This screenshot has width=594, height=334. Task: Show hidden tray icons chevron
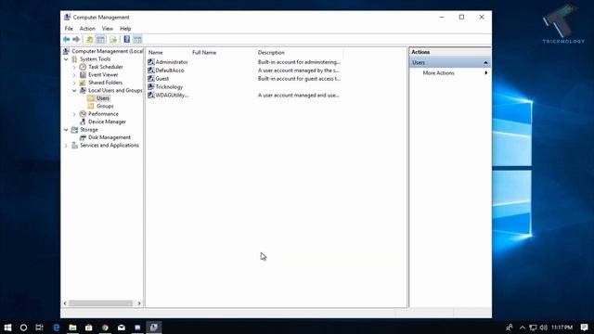point(523,328)
